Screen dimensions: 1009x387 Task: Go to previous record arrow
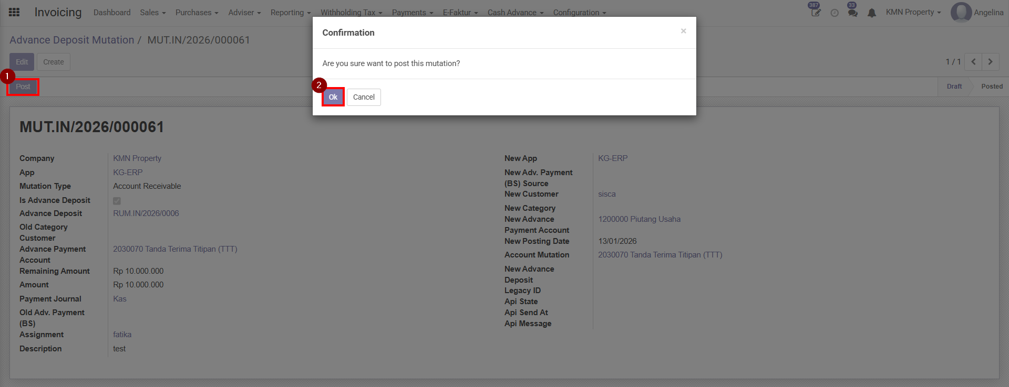click(x=973, y=62)
